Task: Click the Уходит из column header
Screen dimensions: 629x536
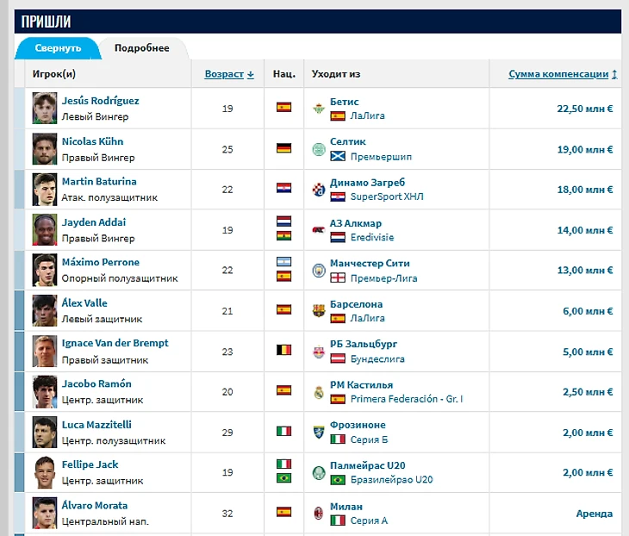Action: tap(336, 74)
